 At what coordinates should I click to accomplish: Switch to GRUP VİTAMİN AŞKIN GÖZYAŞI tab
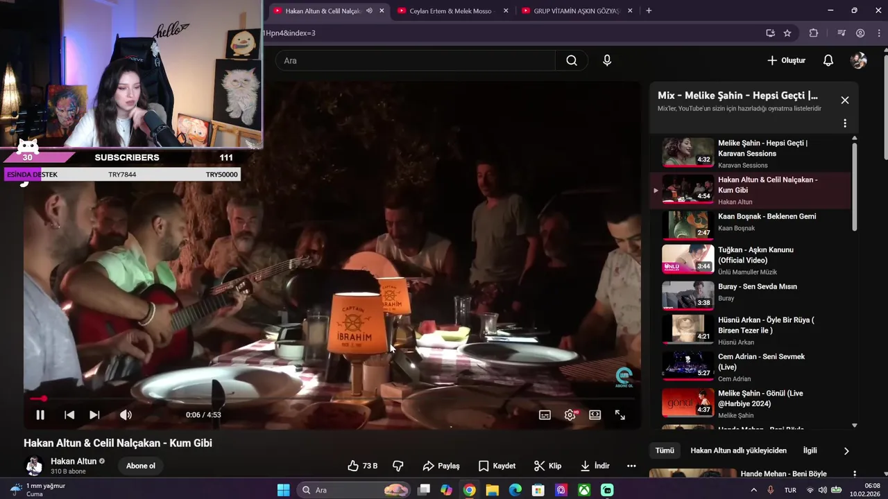point(576,10)
